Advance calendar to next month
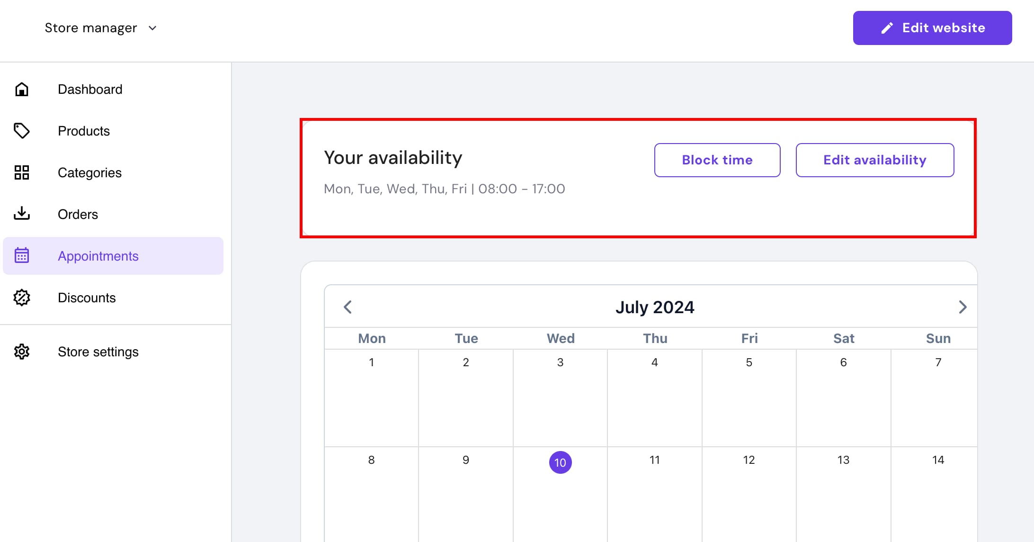1034x542 pixels. pyautogui.click(x=963, y=307)
